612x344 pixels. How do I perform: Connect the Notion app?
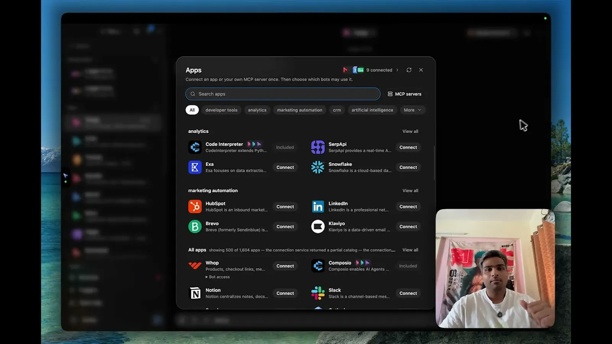pos(285,293)
